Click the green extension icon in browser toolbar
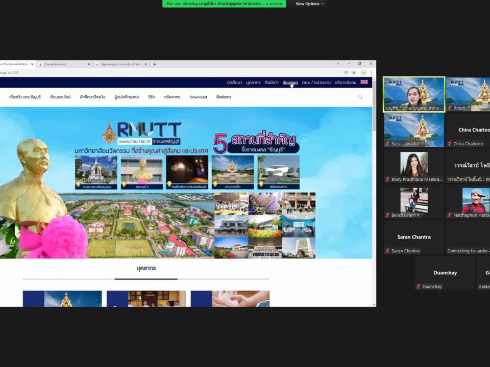The height and width of the screenshot is (367, 490). tap(363, 72)
